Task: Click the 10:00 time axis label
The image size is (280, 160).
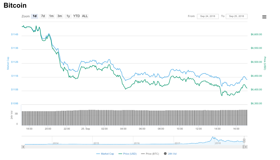Action: [180, 129]
